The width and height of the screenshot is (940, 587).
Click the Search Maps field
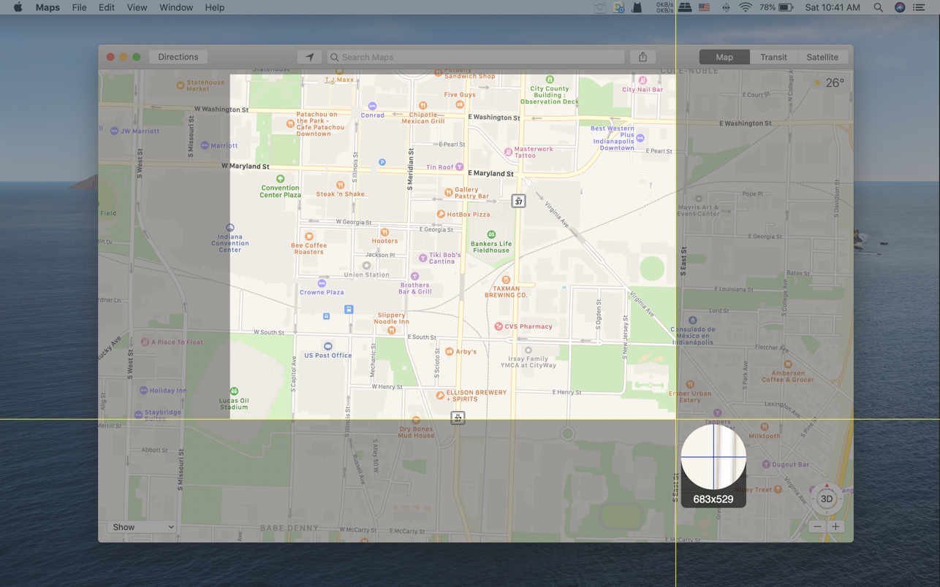475,56
